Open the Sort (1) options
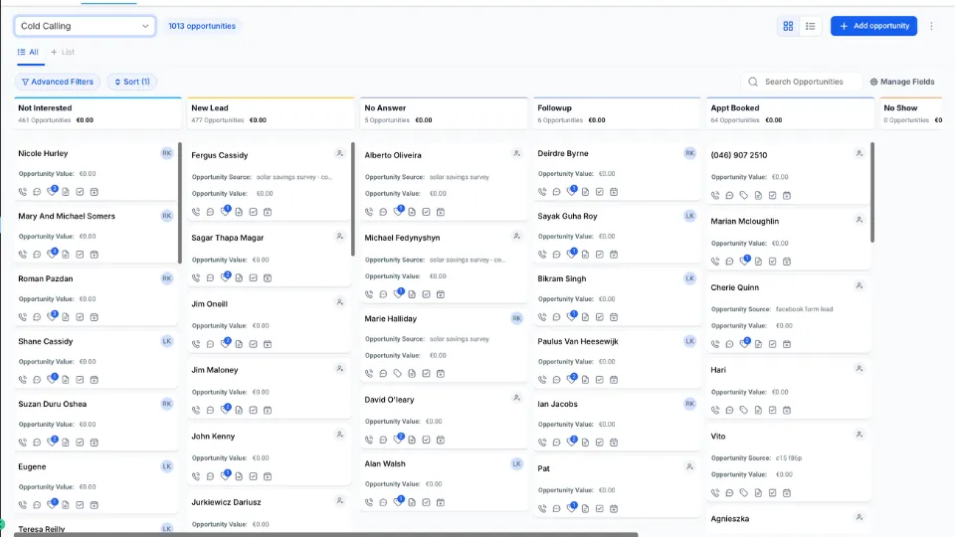Screen dimensions: 955x537 click(132, 82)
